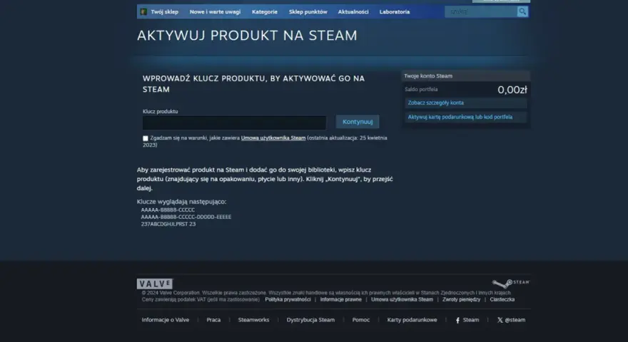Focus the store search field
The width and height of the screenshot is (628, 342).
pyautogui.click(x=480, y=11)
